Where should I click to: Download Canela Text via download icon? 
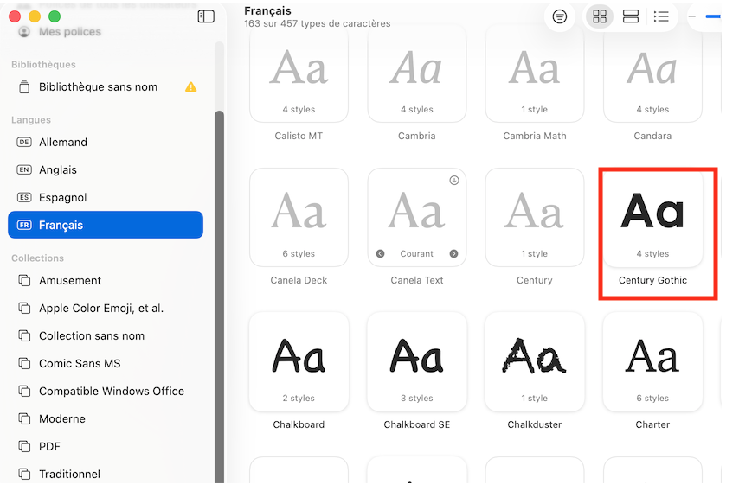click(454, 181)
